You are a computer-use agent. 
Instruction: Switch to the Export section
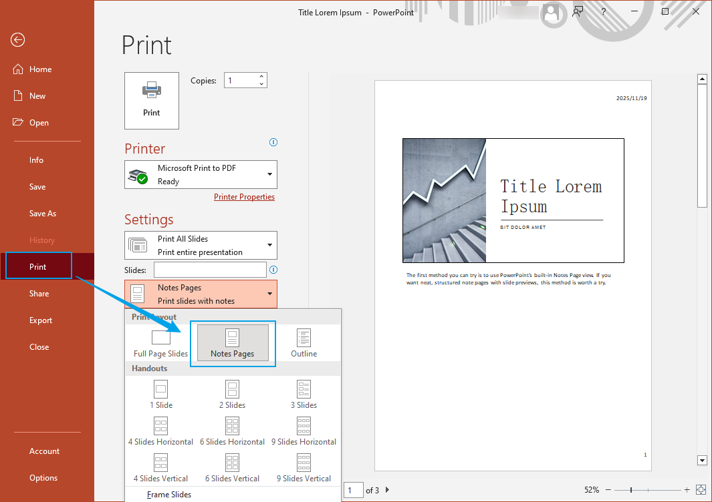[x=41, y=320]
